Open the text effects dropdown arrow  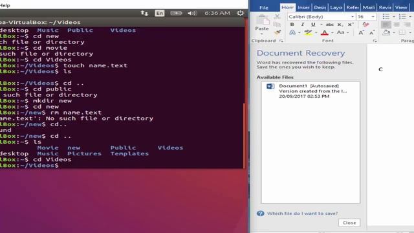299,32
